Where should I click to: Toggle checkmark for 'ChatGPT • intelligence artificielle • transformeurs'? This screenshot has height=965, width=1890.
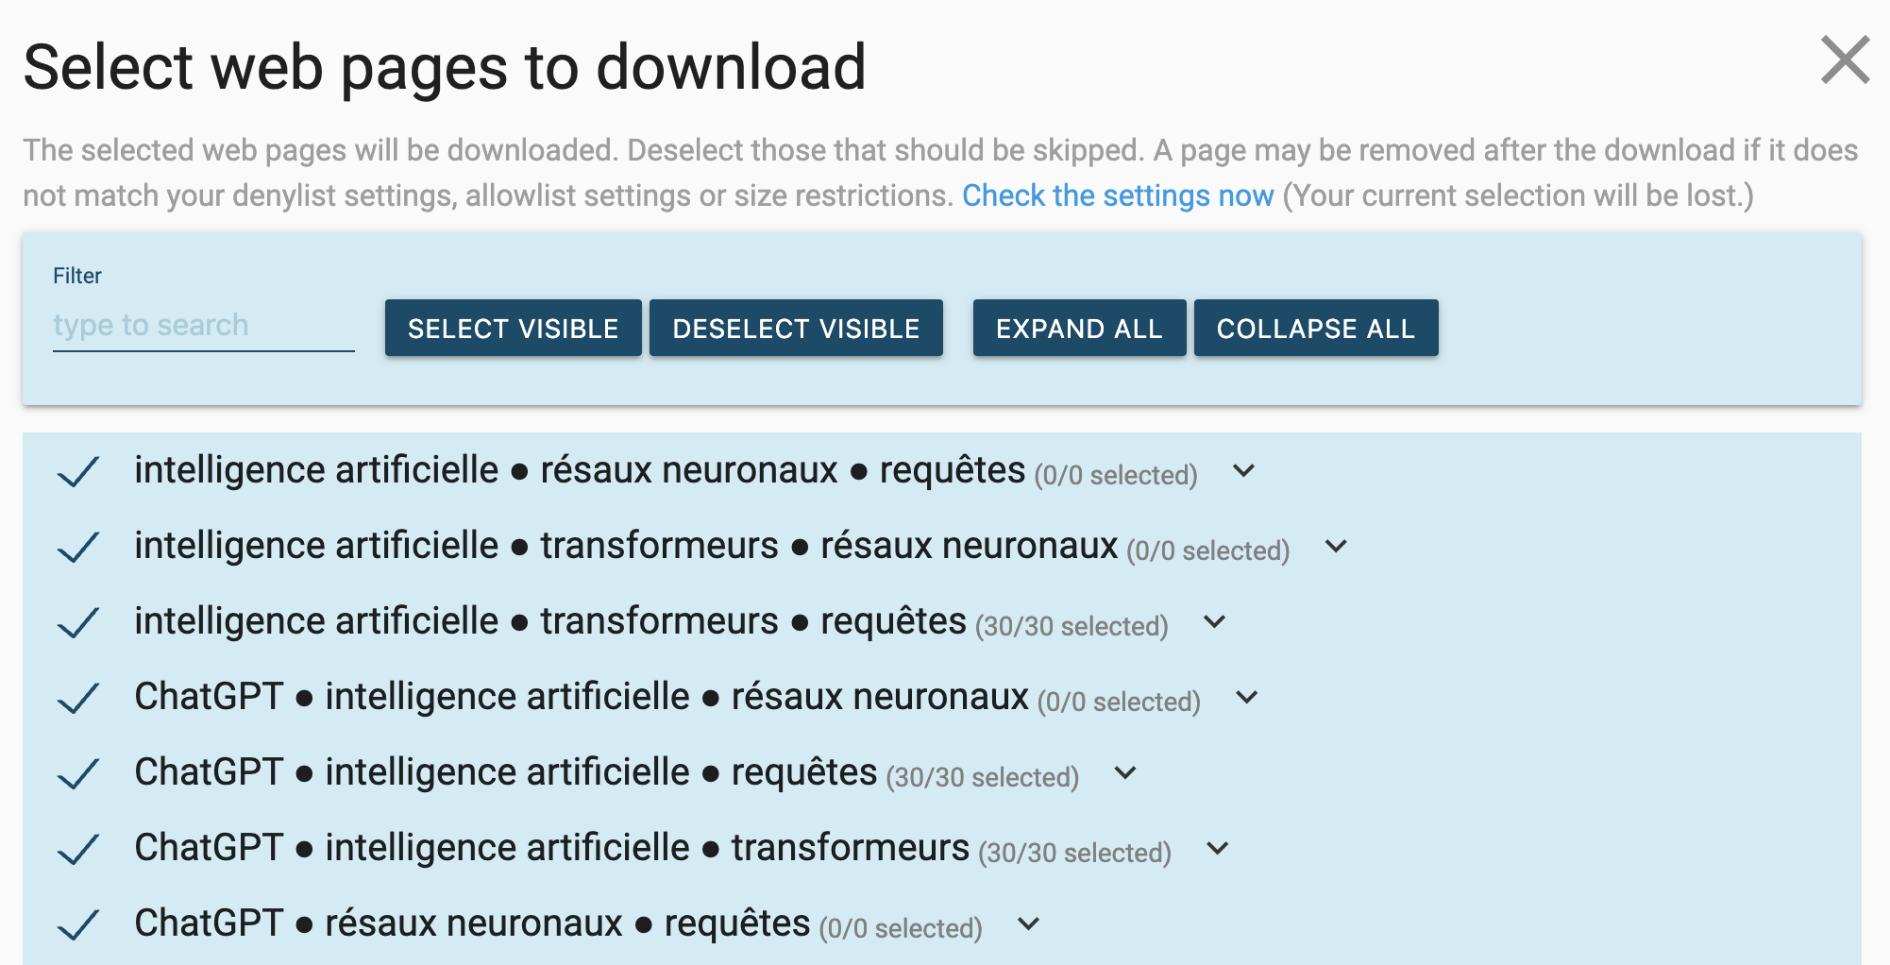(x=78, y=849)
